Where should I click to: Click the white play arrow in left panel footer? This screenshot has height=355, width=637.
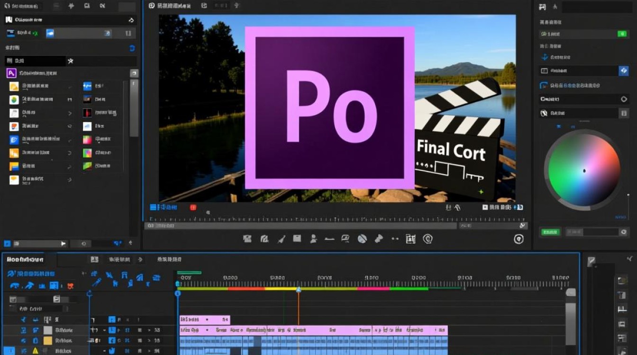coord(63,243)
